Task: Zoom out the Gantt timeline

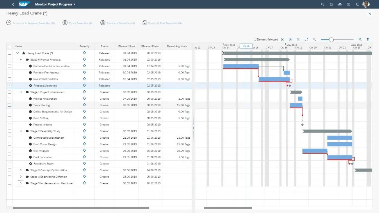Action: tap(314, 39)
